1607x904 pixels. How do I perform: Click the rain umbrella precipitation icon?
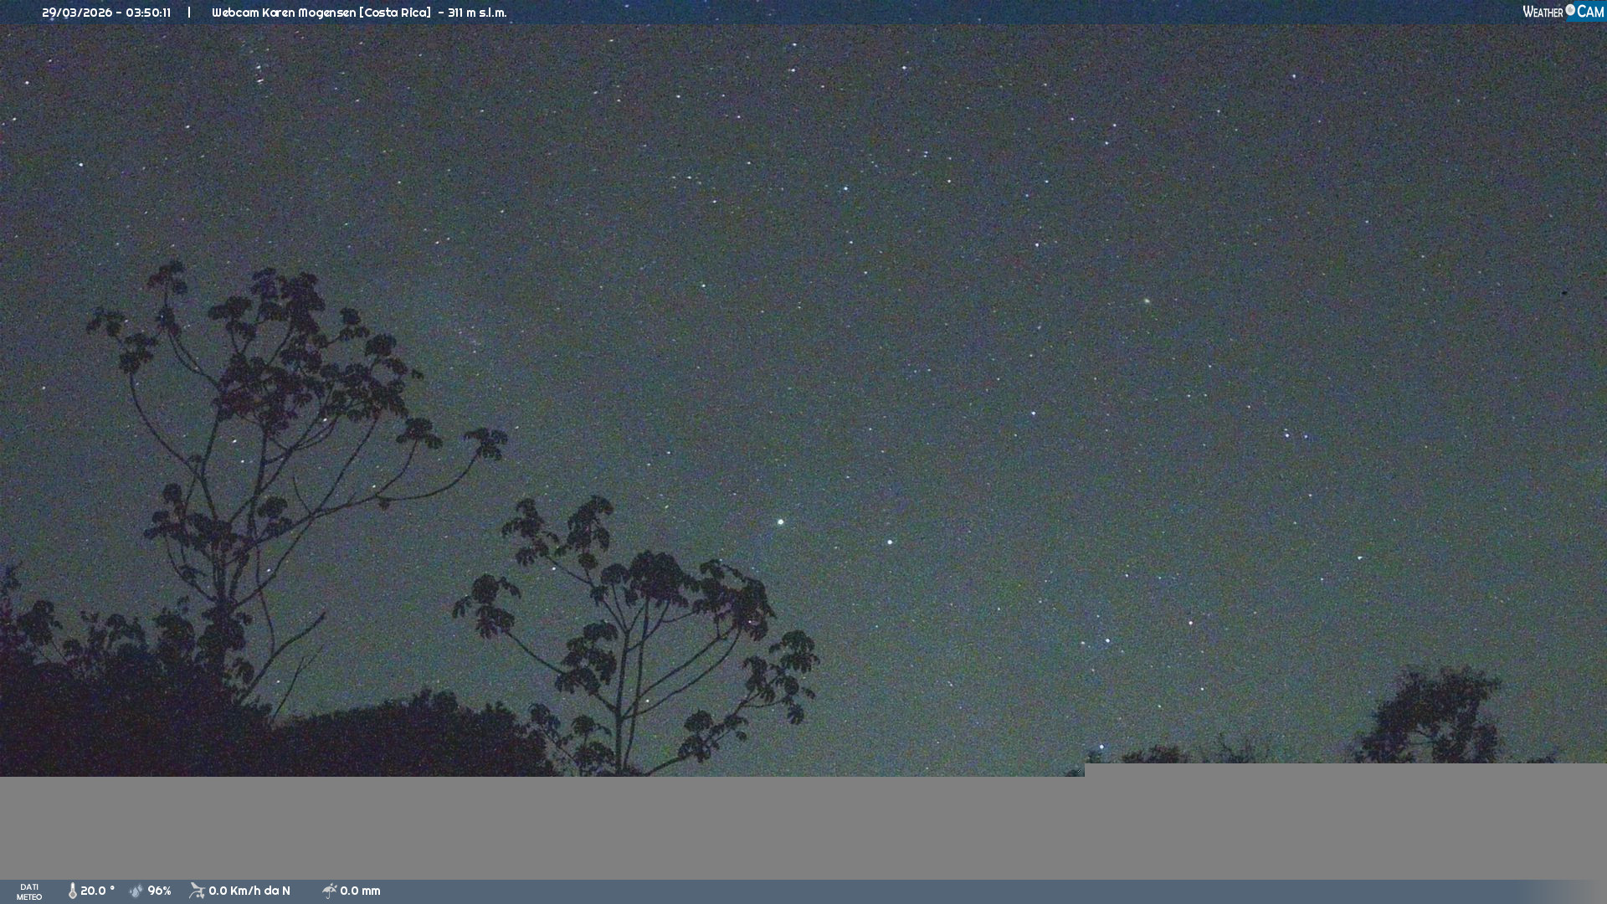(330, 891)
